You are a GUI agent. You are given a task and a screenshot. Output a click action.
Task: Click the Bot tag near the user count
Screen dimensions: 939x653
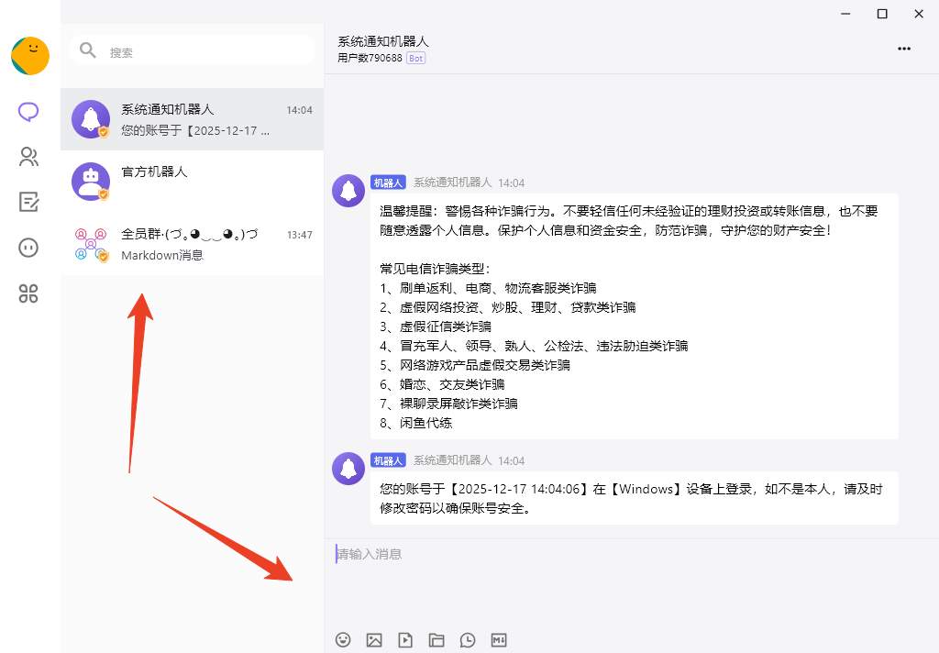point(416,57)
